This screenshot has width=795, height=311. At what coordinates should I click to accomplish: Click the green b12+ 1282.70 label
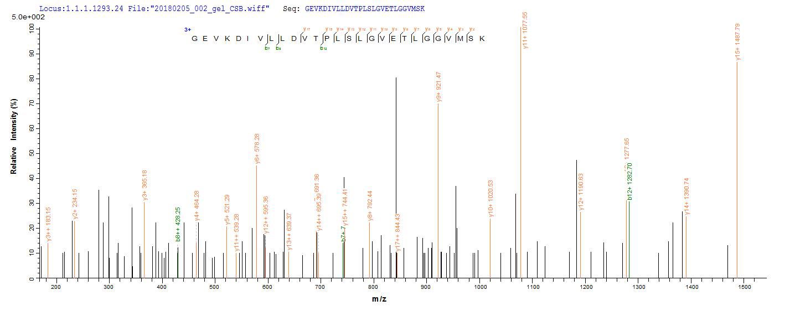pyautogui.click(x=630, y=182)
